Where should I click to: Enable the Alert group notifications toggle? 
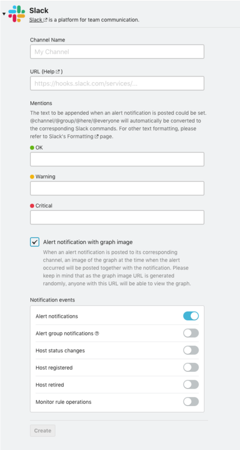point(191,333)
